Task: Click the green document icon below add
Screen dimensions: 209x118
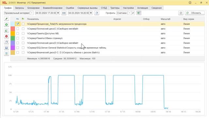Action: tap(6, 30)
